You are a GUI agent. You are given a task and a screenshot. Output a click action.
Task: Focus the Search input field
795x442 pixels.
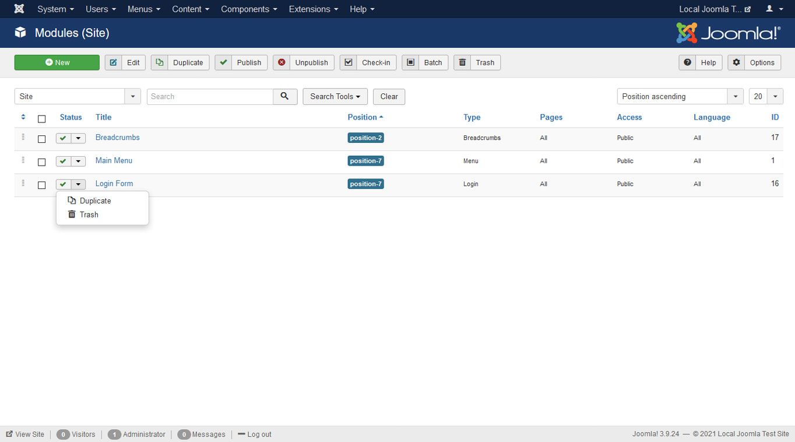pos(210,96)
